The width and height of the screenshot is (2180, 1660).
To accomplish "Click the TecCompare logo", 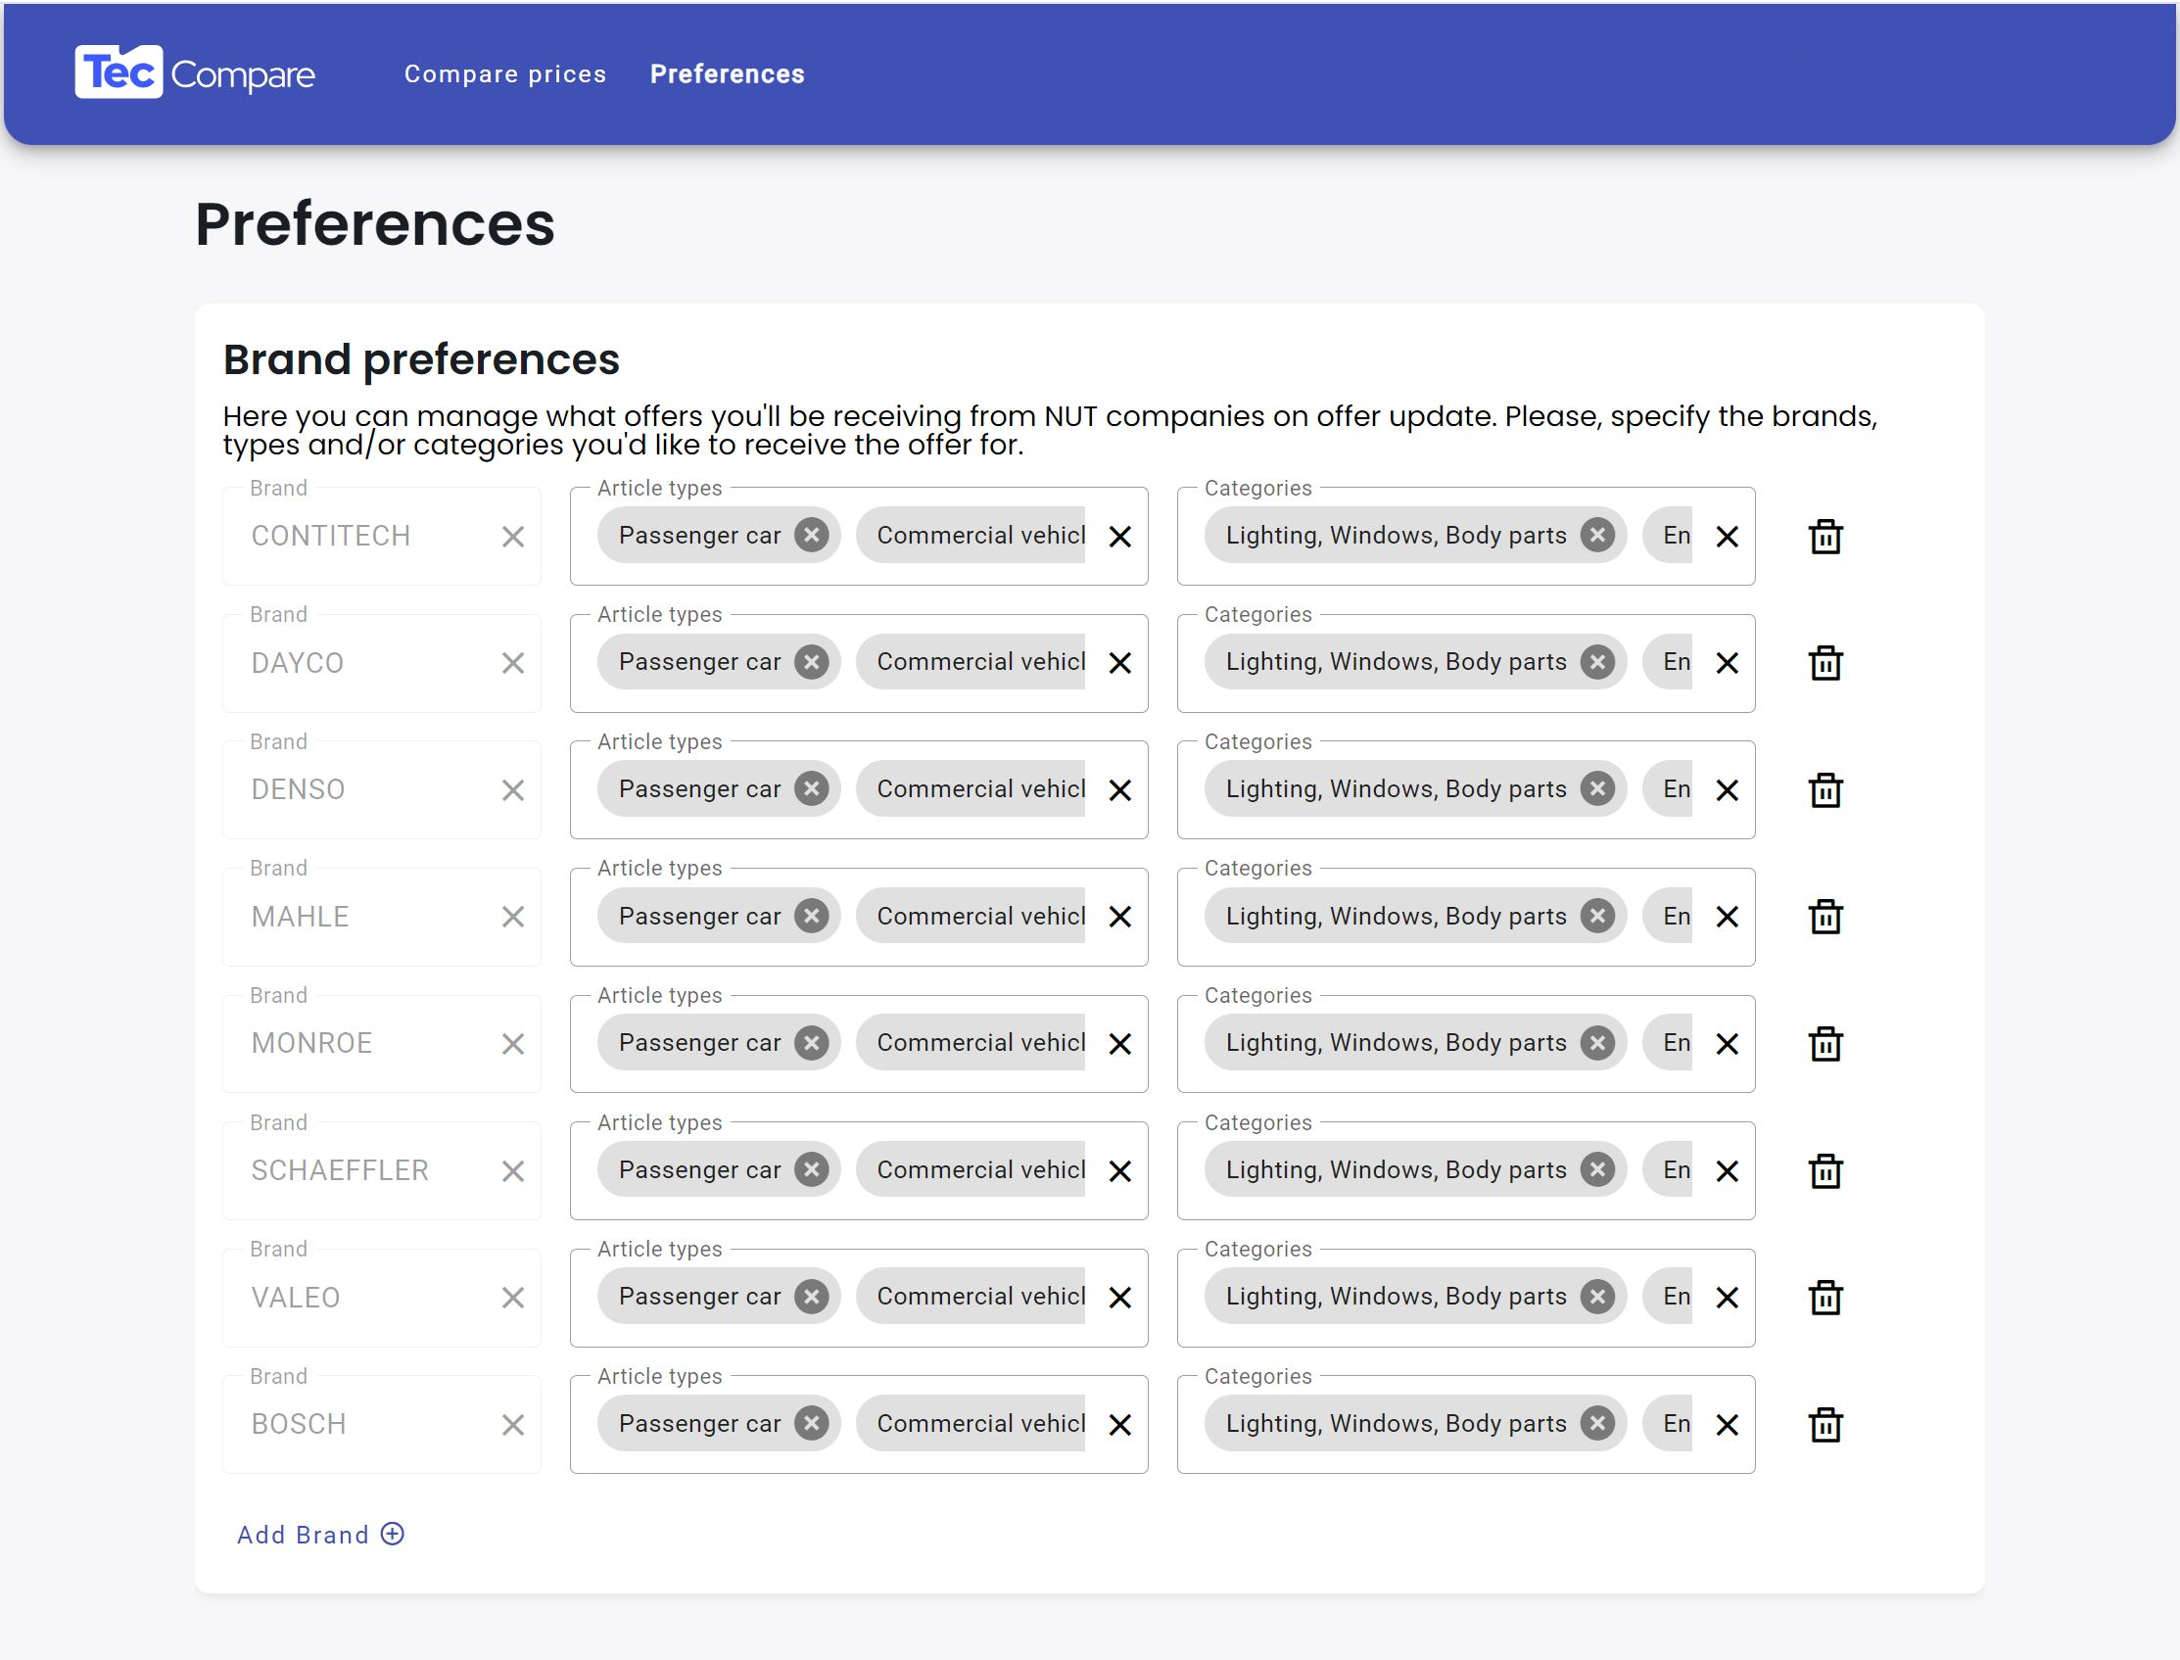I will pyautogui.click(x=195, y=72).
